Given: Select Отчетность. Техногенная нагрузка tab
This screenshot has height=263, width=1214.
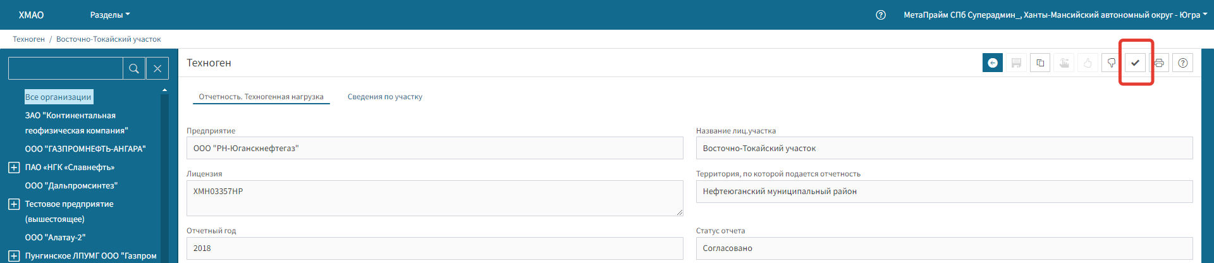Looking at the screenshot, I should point(261,97).
